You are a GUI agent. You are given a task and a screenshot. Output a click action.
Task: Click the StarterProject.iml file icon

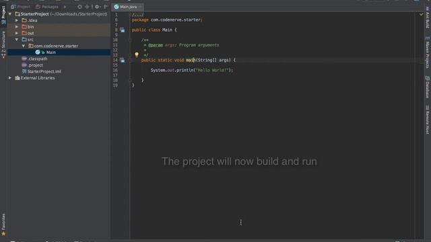[x=24, y=71]
